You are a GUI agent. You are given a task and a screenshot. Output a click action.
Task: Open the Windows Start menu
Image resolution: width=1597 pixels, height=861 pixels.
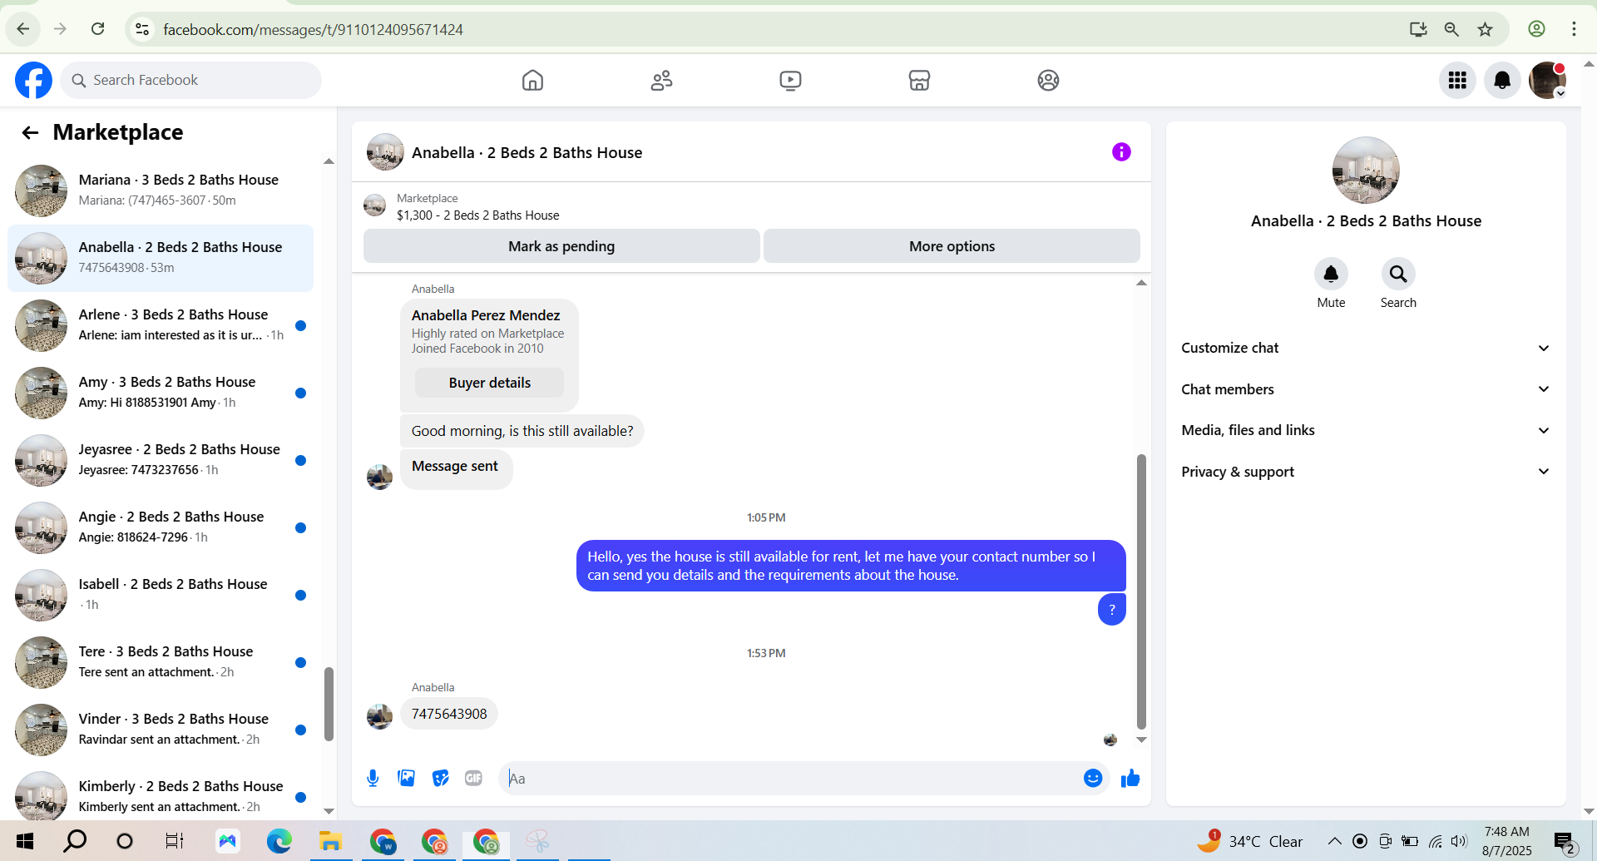click(x=25, y=841)
